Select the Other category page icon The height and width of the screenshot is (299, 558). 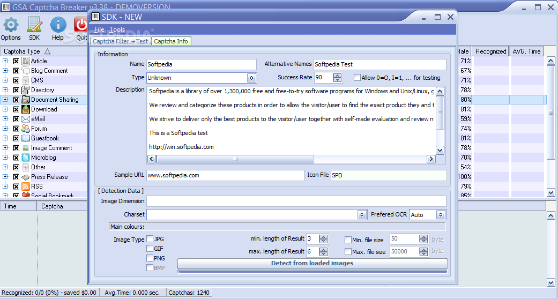26,167
